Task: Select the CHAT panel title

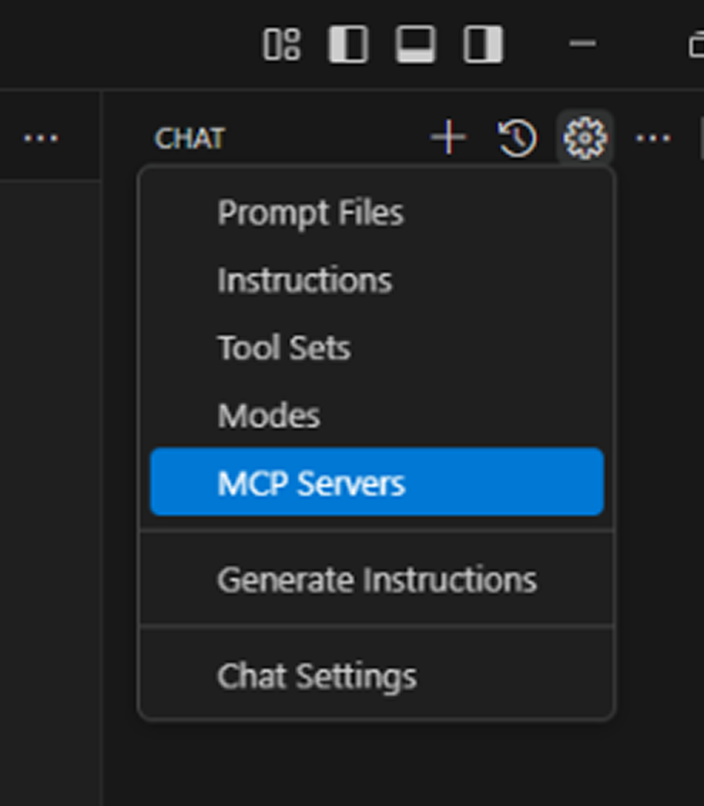Action: pos(190,138)
